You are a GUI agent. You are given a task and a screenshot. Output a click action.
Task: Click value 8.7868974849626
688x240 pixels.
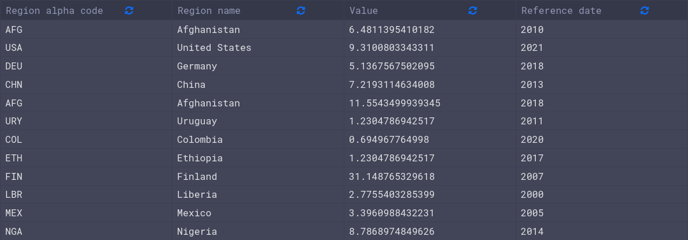[x=392, y=231]
